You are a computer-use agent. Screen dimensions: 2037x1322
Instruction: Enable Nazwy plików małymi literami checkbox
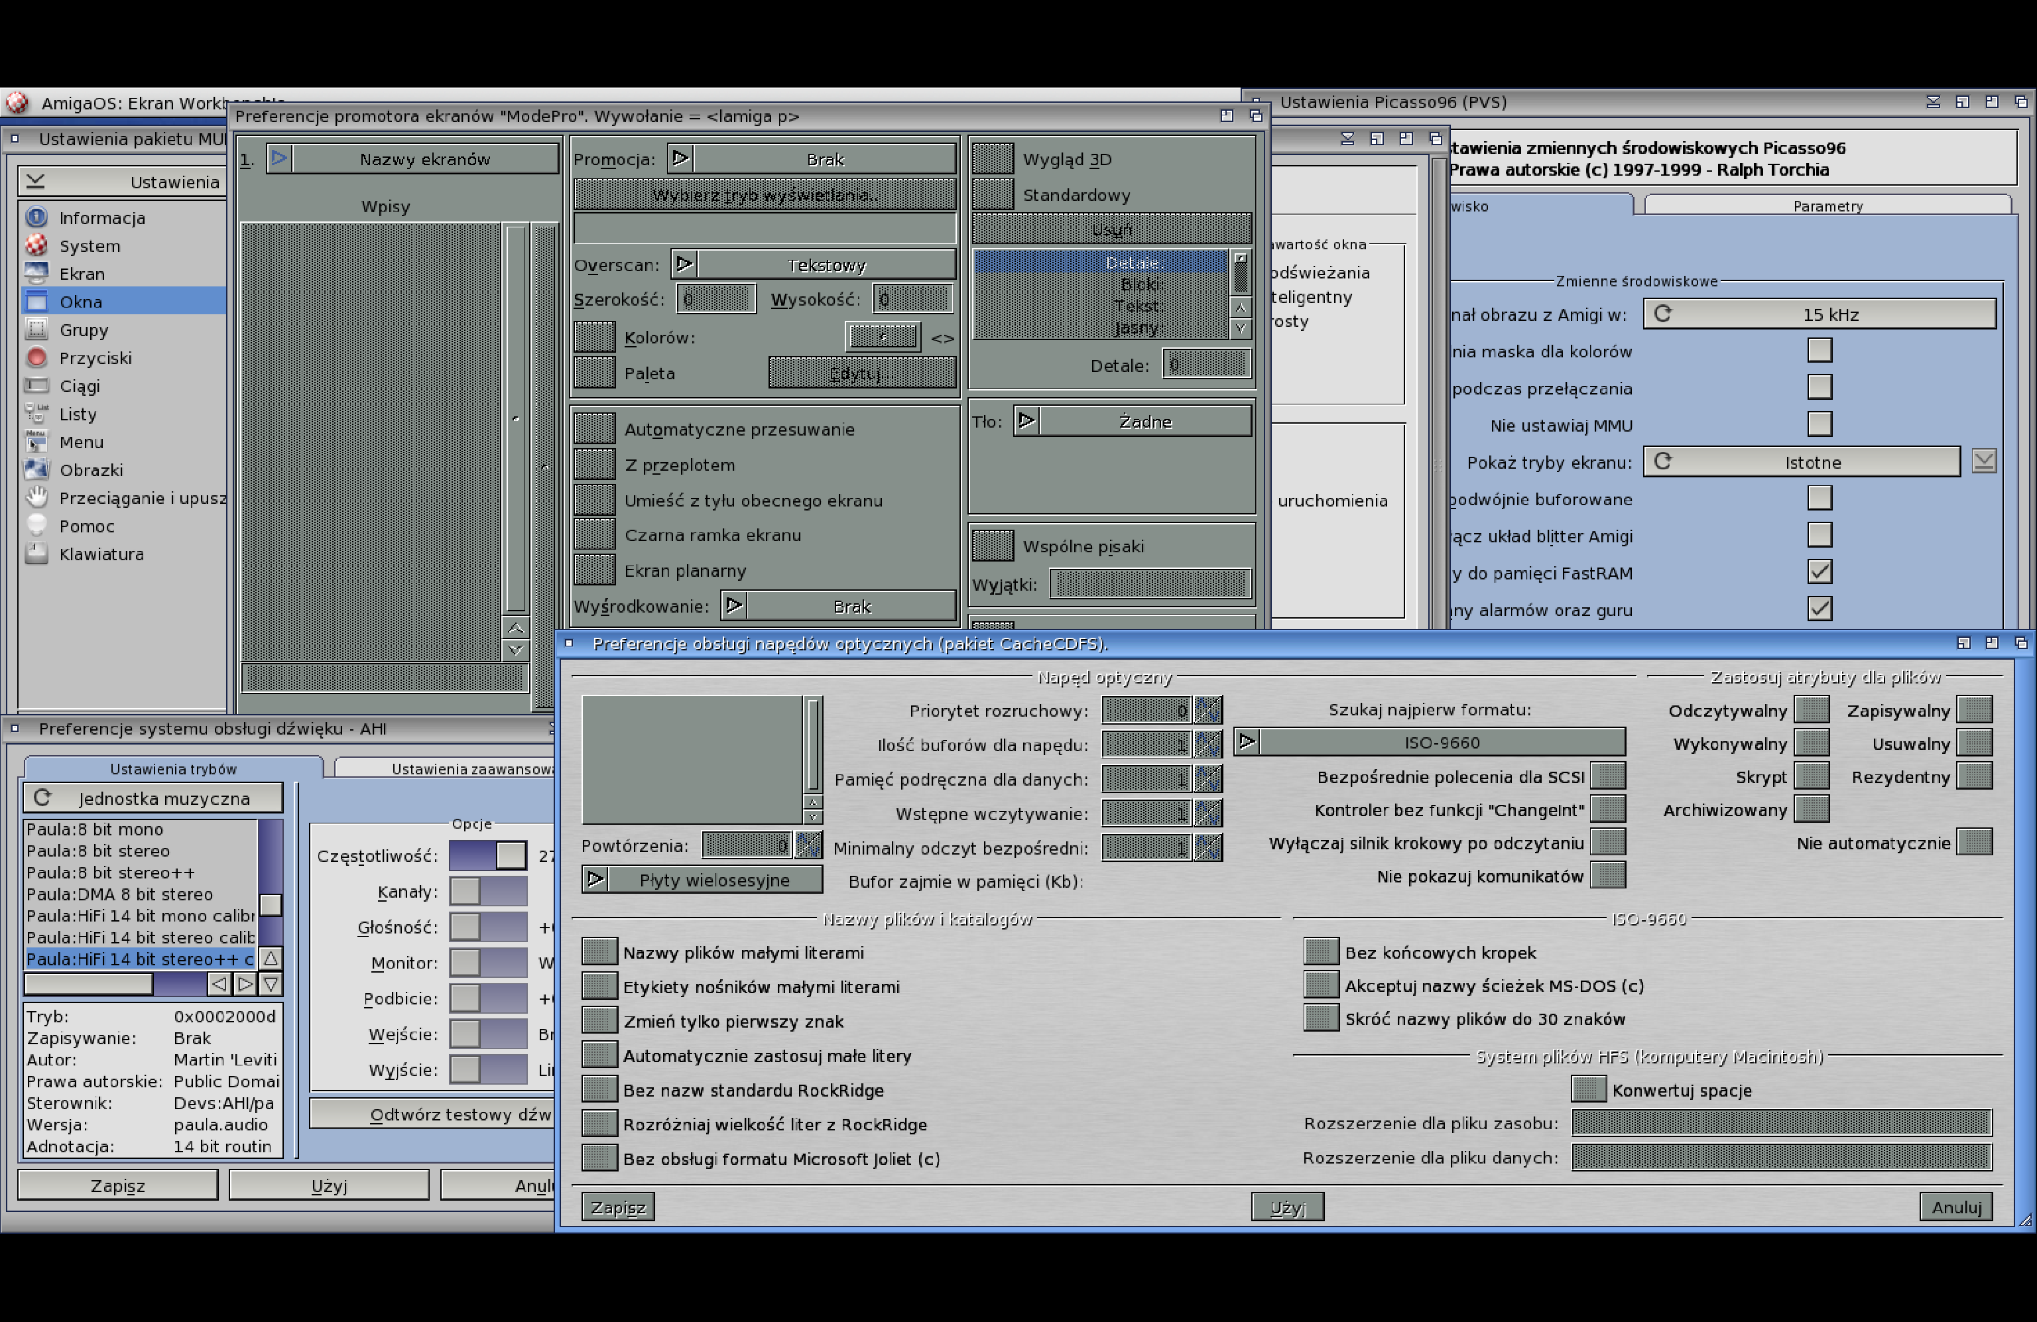(x=599, y=951)
